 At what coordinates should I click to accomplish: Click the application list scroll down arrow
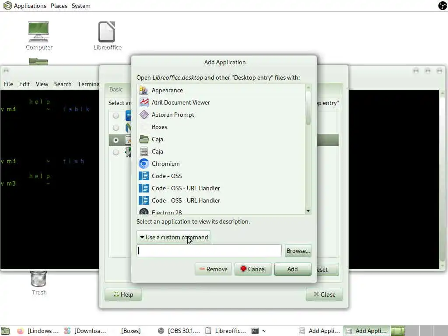pos(308,211)
